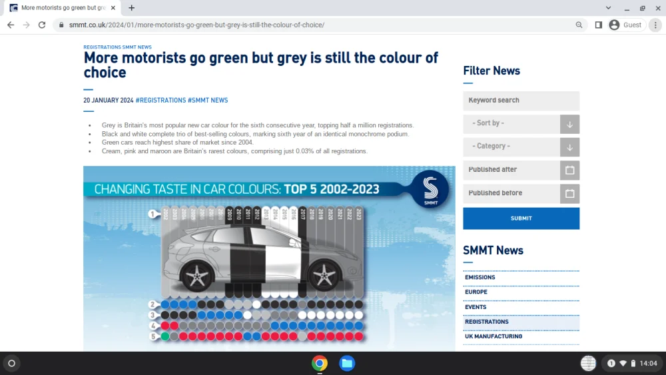Open the Published after calendar icon
The image size is (666, 375).
click(569, 171)
